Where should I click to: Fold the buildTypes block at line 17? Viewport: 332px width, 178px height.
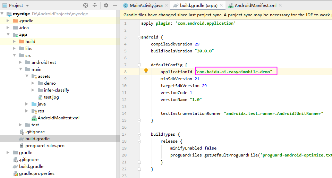pyautogui.click(x=139, y=134)
